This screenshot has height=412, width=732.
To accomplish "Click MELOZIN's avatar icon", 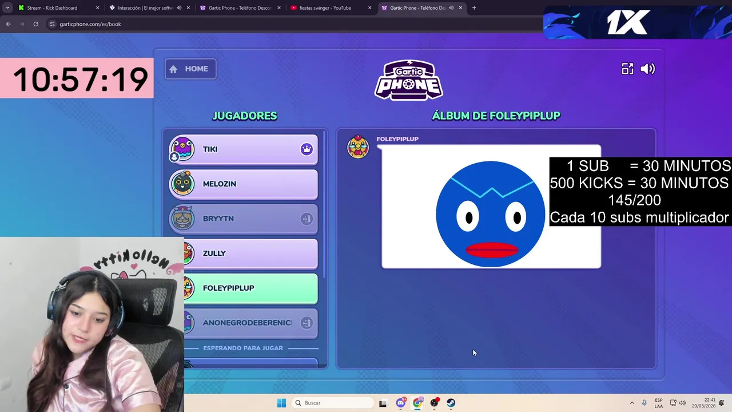I will (182, 184).
